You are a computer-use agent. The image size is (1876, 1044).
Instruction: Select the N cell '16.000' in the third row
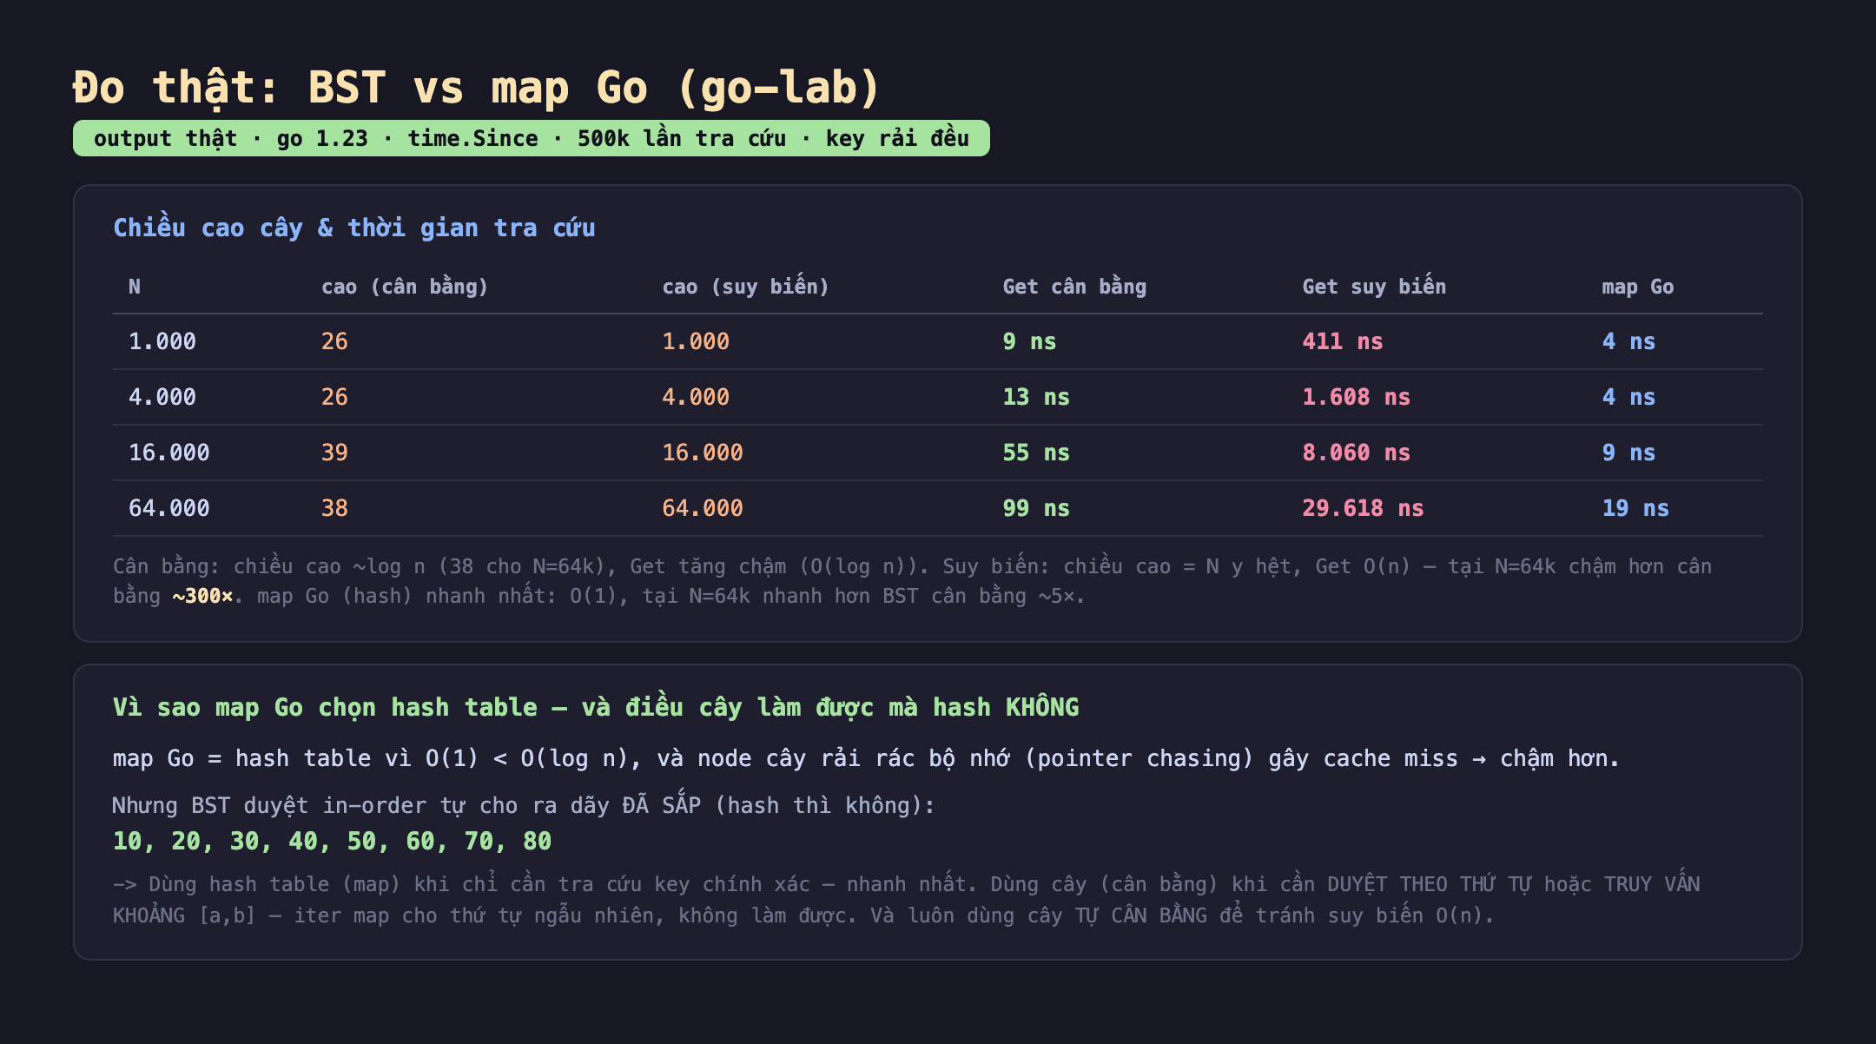(169, 453)
